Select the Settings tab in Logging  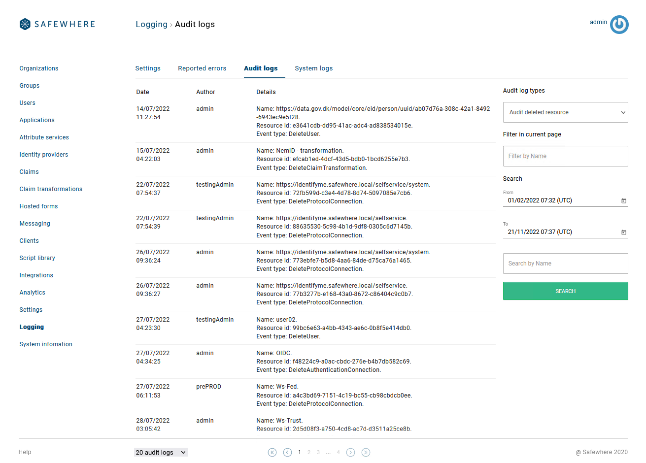pyautogui.click(x=148, y=68)
